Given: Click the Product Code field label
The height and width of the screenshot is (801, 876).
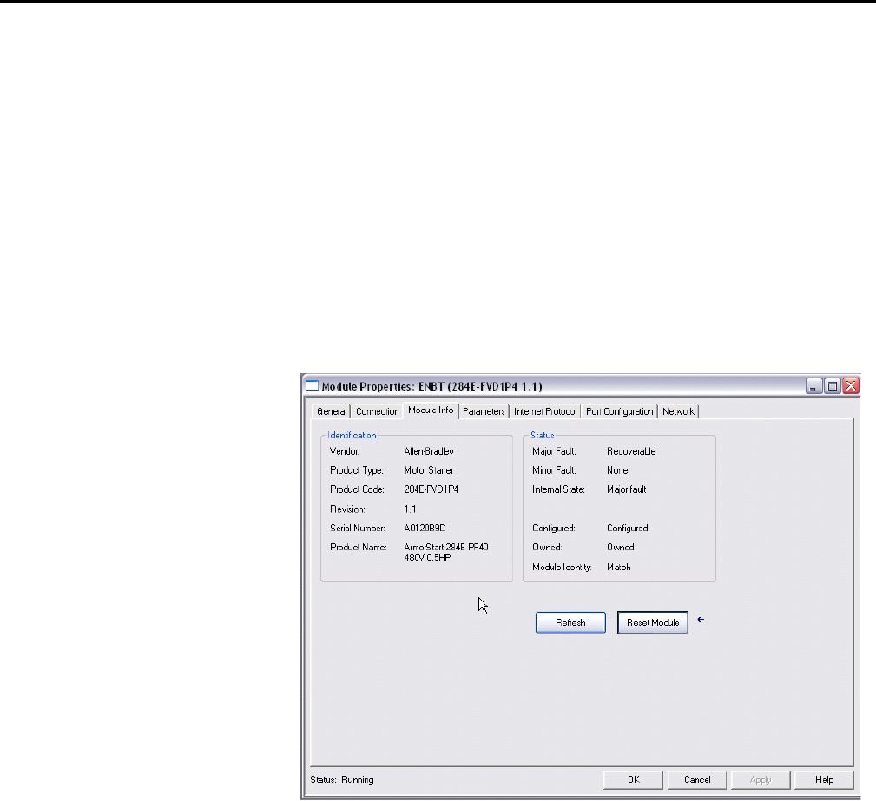Looking at the screenshot, I should coord(357,489).
